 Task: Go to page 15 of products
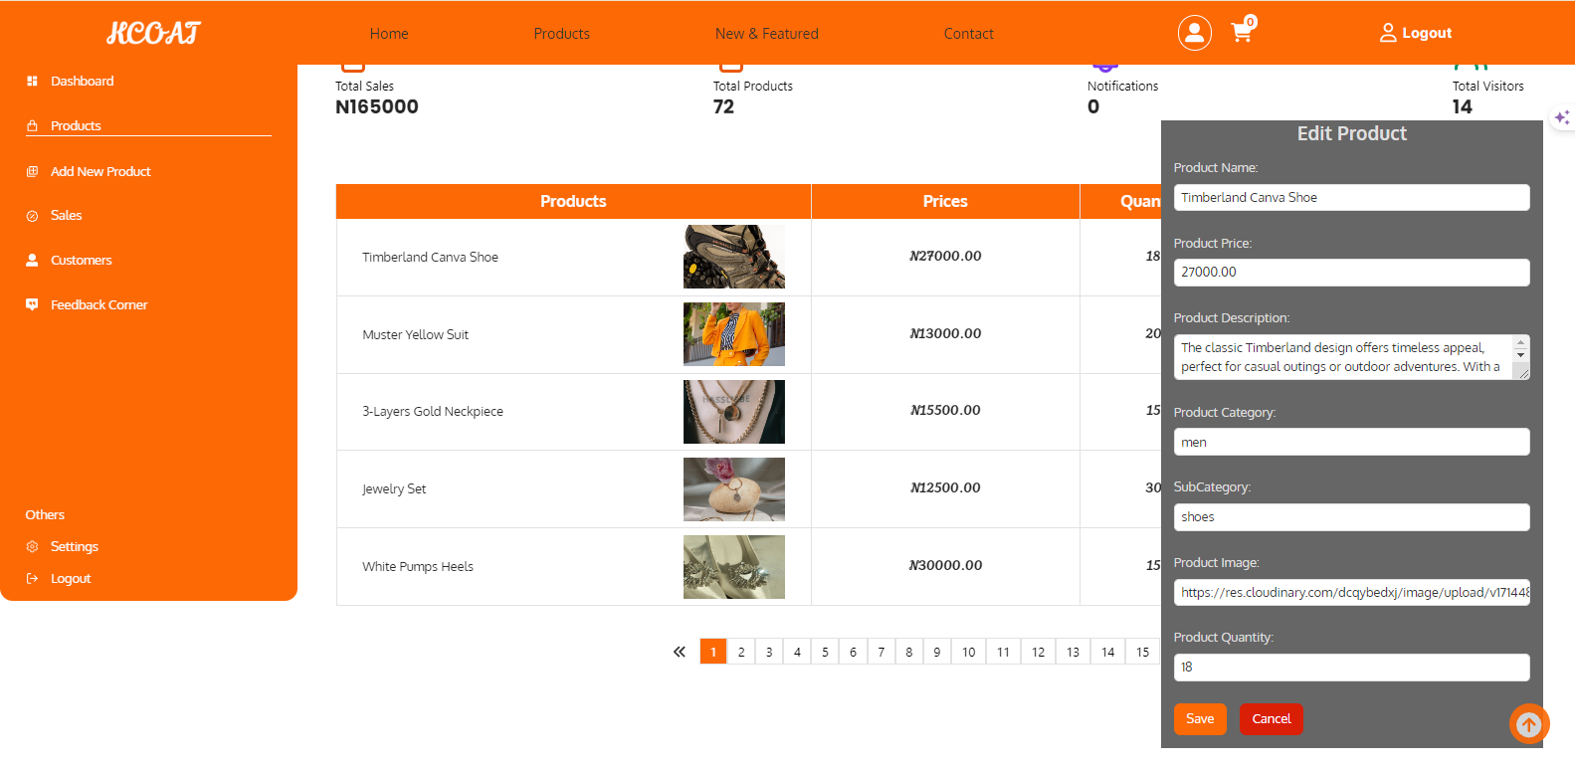pos(1142,652)
